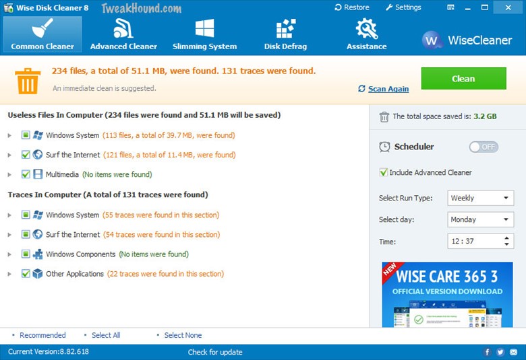Screen dimensions: 526x360
Task: Toggle Surf the Internet traces checkbox
Action: [x=26, y=234]
